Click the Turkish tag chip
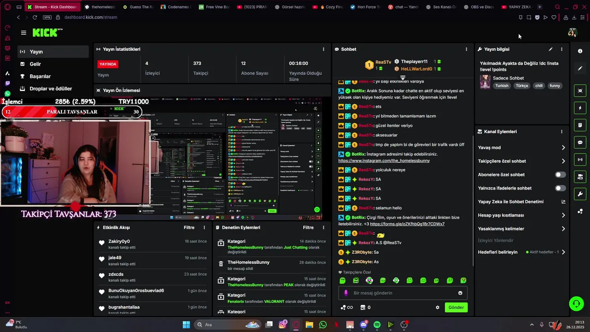This screenshot has width=590, height=332. pyautogui.click(x=501, y=86)
